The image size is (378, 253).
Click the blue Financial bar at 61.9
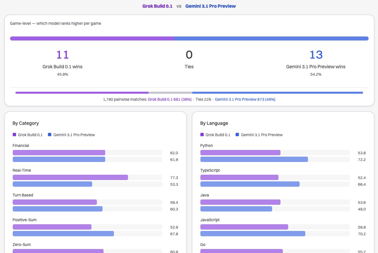coord(59,159)
